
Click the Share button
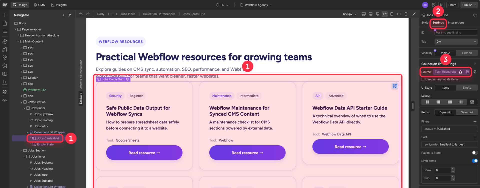point(452,5)
